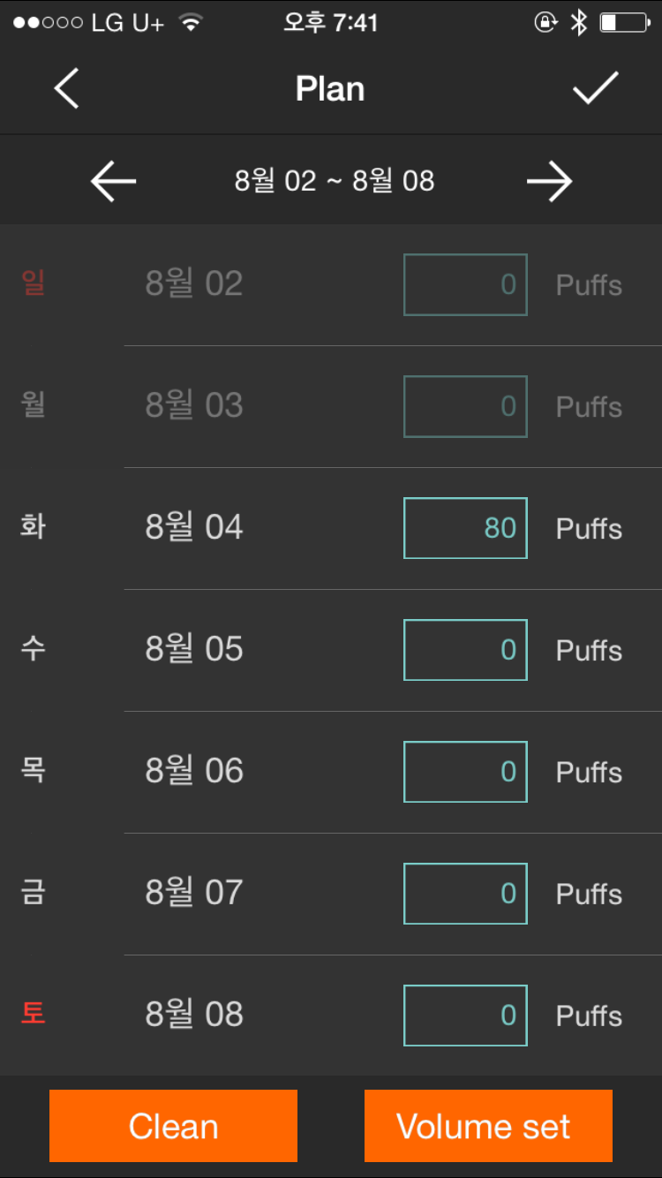Edit the puffs field for 8월 07
The height and width of the screenshot is (1178, 662).
coord(465,894)
